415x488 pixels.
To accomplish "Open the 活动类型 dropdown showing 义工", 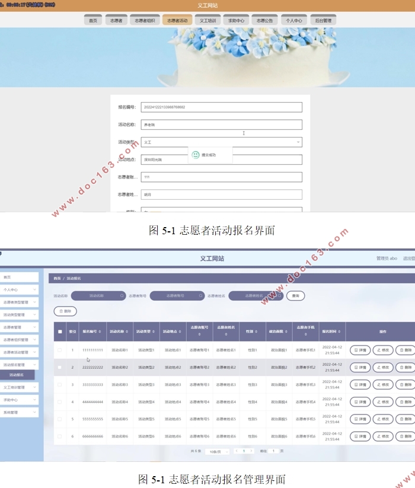I will (221, 142).
